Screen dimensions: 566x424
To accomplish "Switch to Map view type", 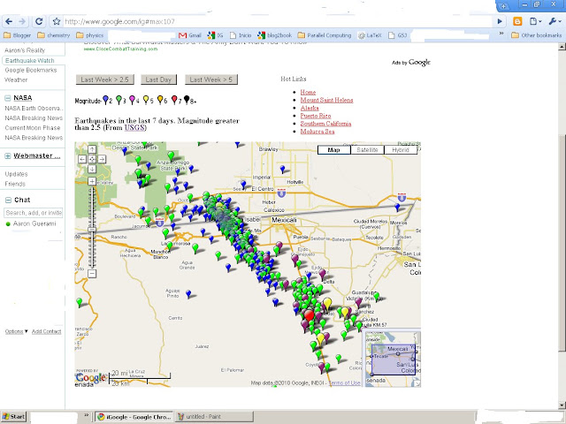I will pyautogui.click(x=334, y=150).
